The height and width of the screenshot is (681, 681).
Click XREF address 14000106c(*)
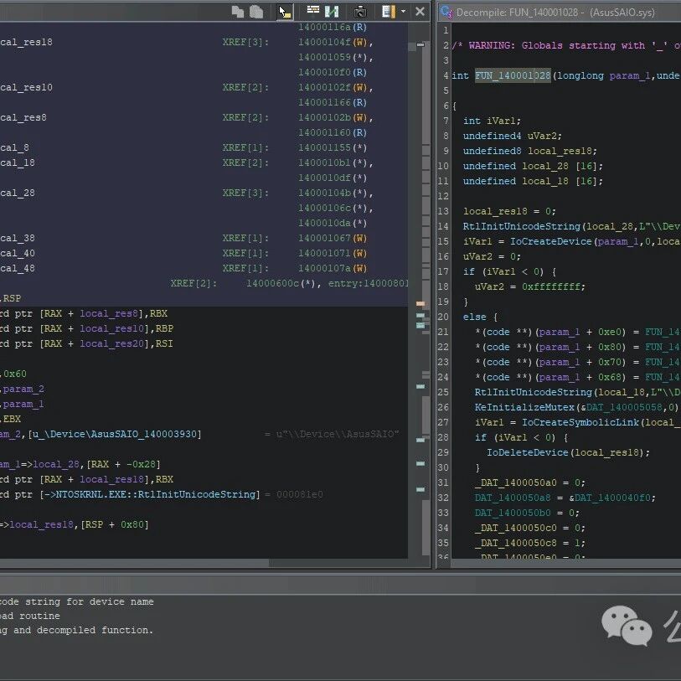click(x=333, y=208)
